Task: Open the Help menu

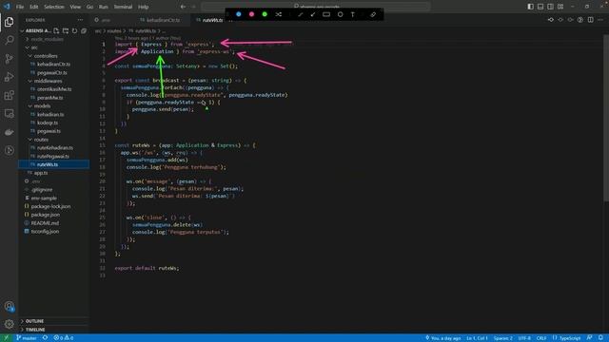Action: pyautogui.click(x=144, y=7)
